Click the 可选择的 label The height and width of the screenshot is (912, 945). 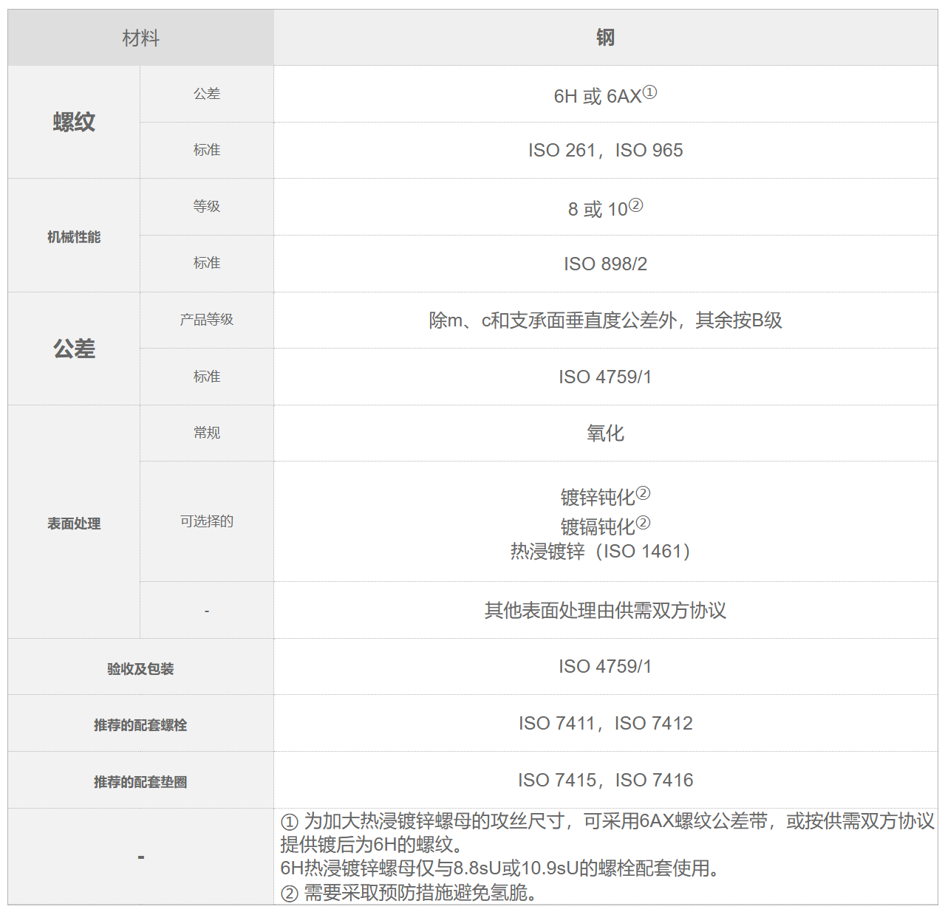(207, 521)
